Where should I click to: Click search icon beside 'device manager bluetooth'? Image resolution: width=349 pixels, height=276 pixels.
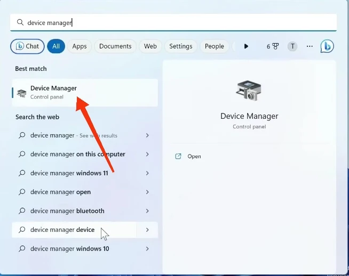(22, 210)
